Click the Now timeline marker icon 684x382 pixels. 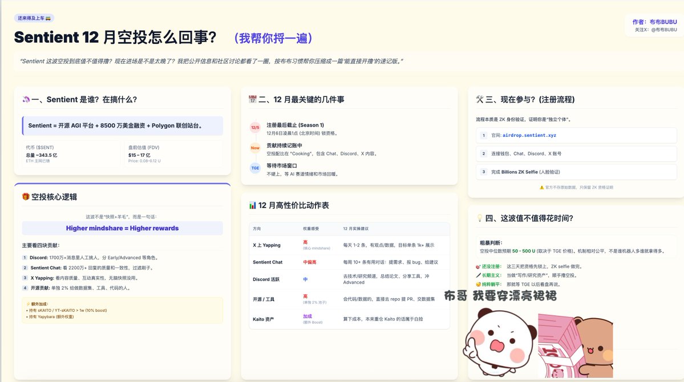tap(255, 148)
